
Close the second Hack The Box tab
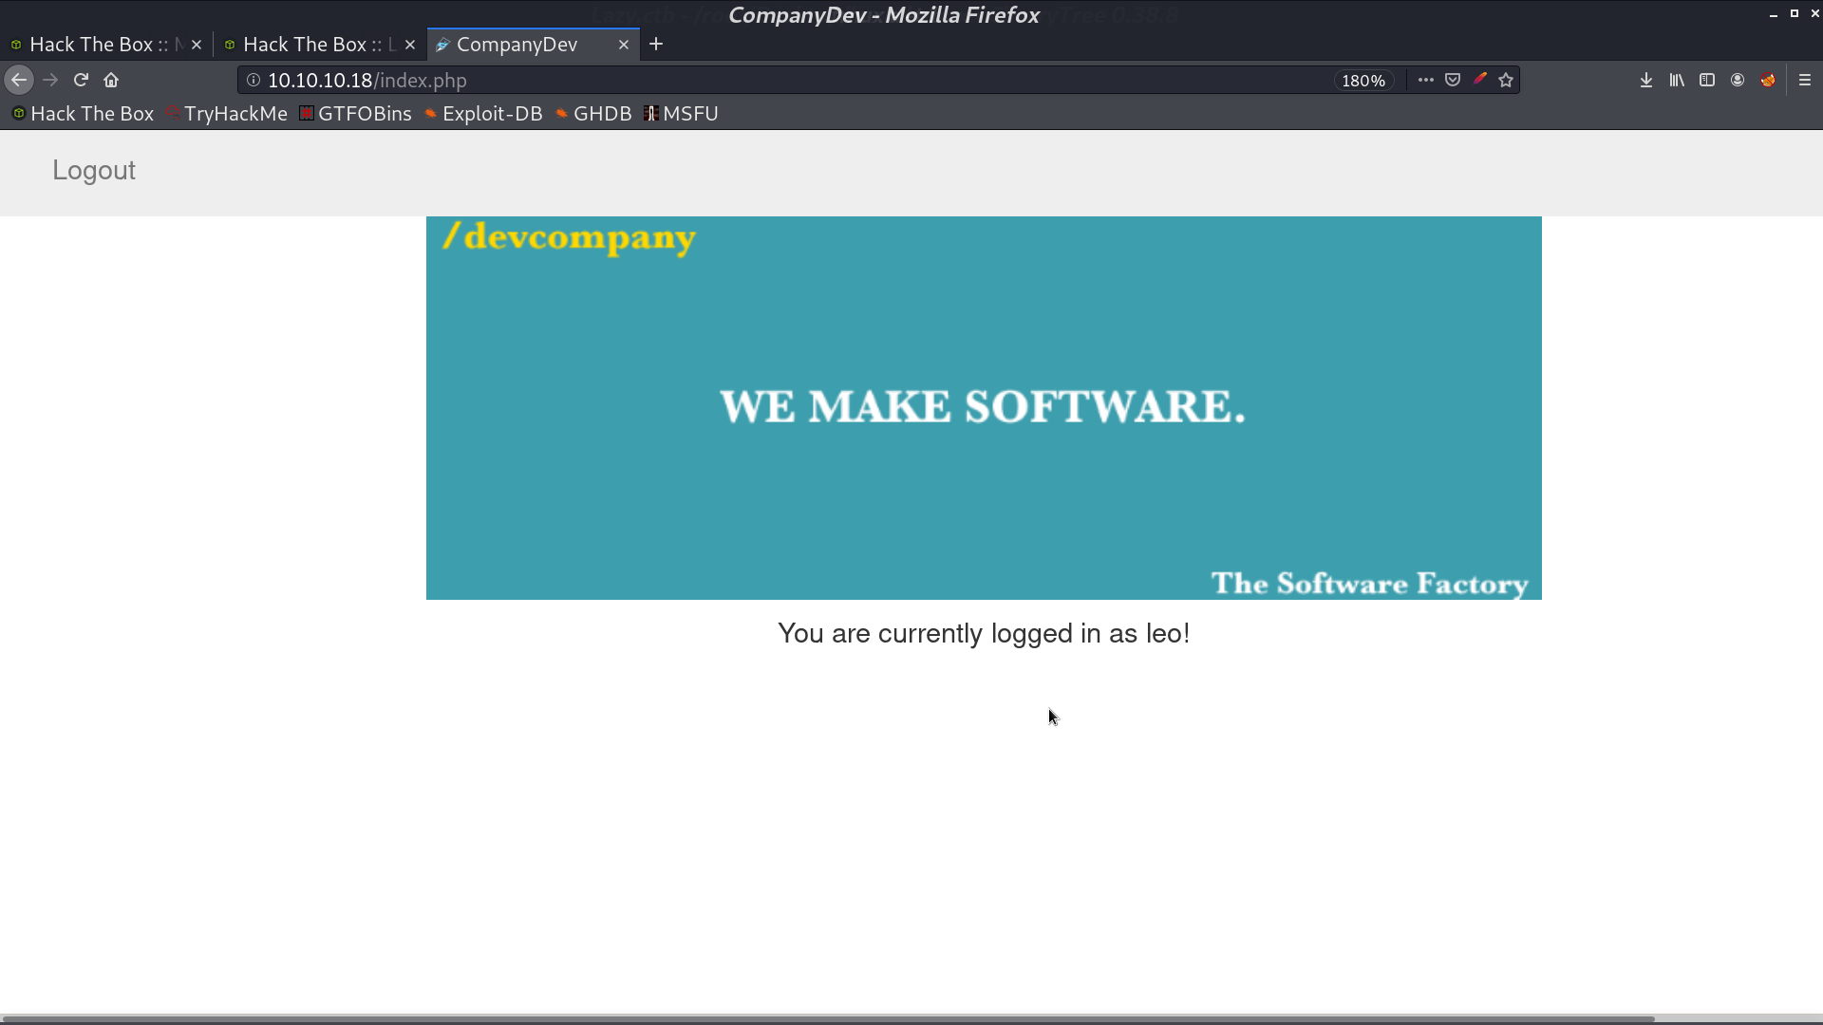(x=410, y=45)
